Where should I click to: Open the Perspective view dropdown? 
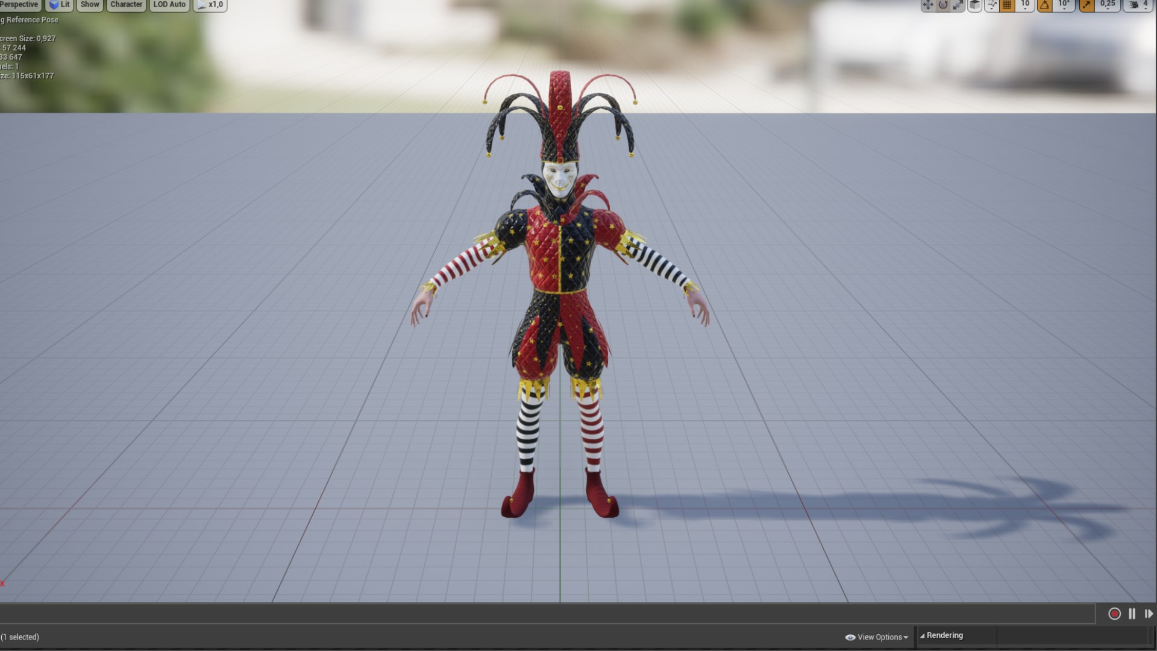point(20,5)
